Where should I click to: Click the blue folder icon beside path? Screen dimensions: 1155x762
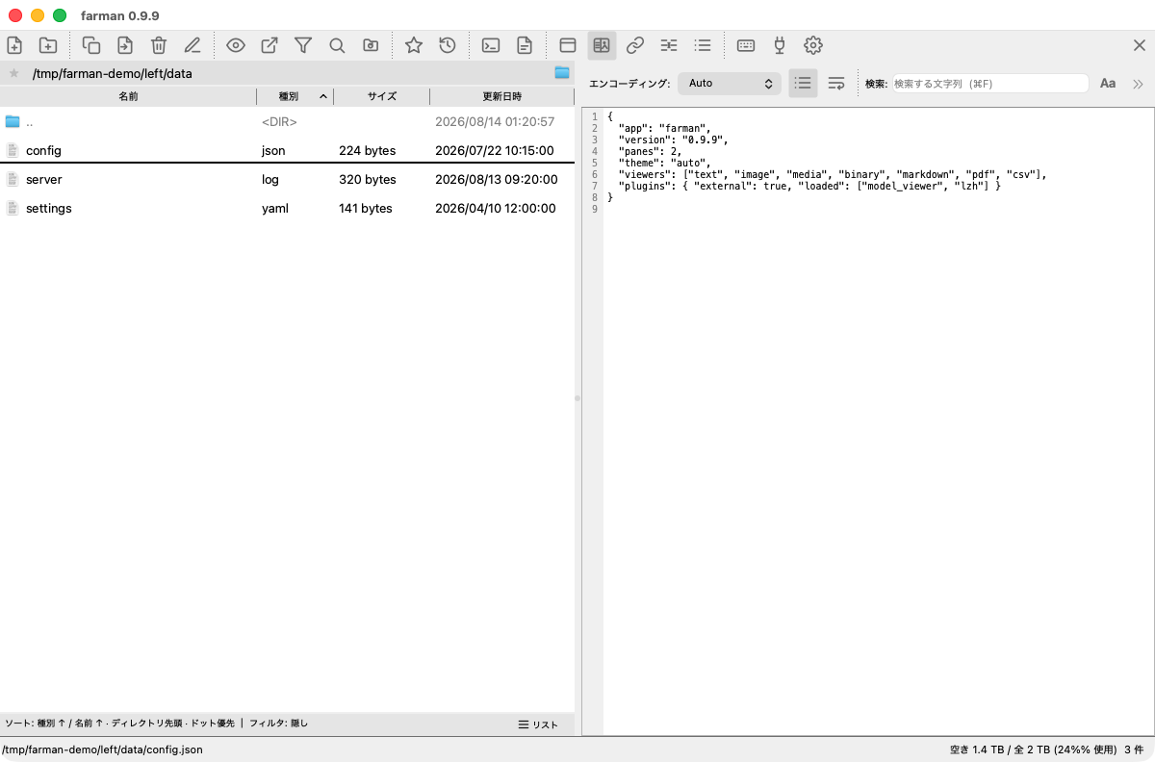(562, 73)
